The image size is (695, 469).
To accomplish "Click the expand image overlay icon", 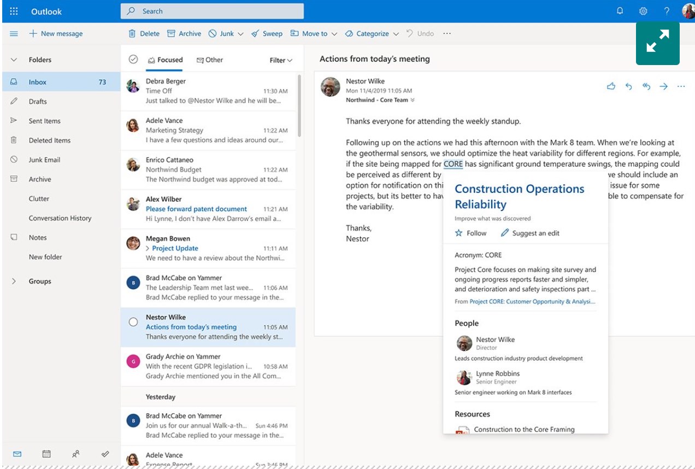I will [658, 43].
